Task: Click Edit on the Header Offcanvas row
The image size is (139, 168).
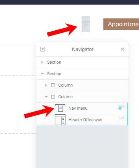Action: coord(122,118)
